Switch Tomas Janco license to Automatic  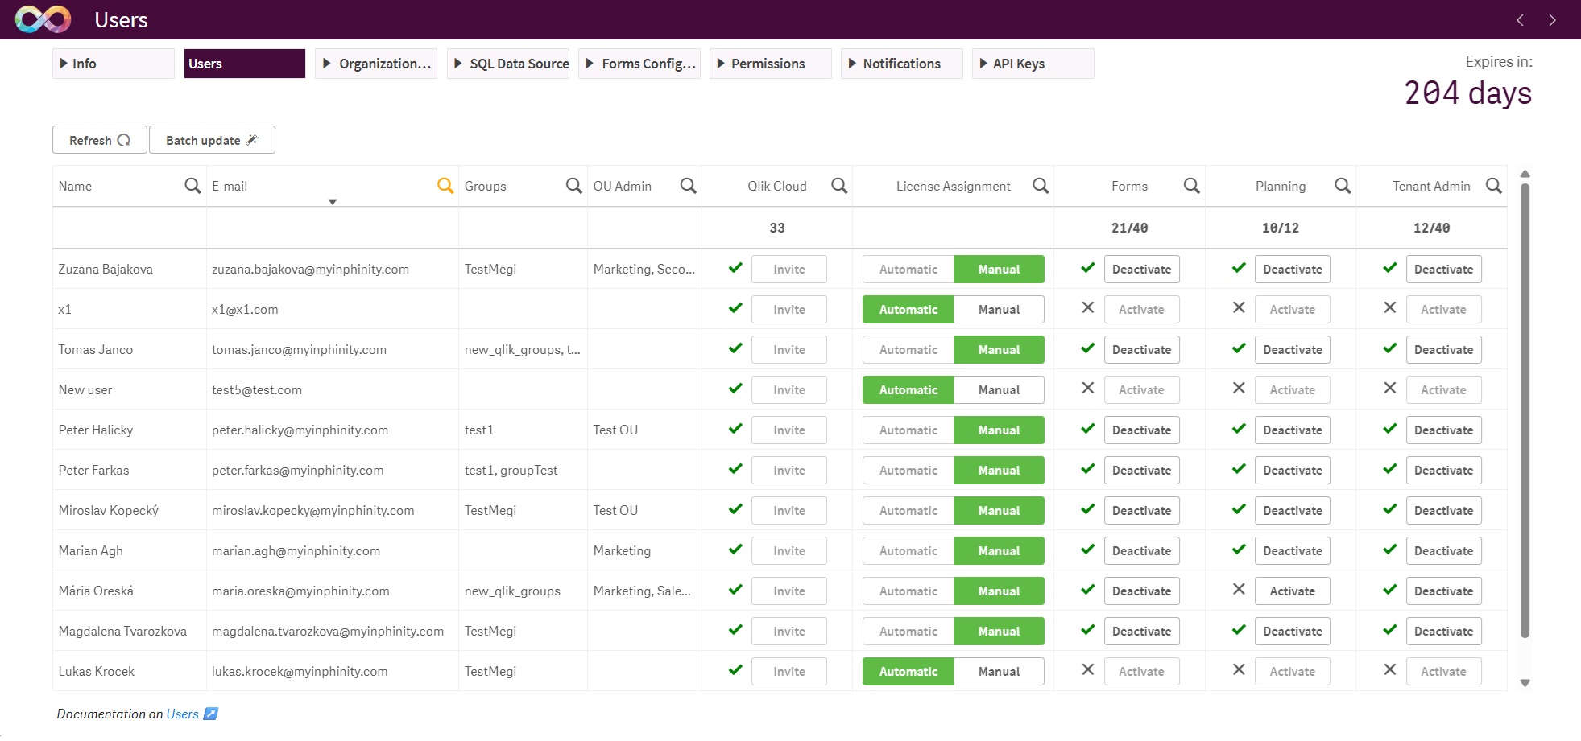(908, 350)
